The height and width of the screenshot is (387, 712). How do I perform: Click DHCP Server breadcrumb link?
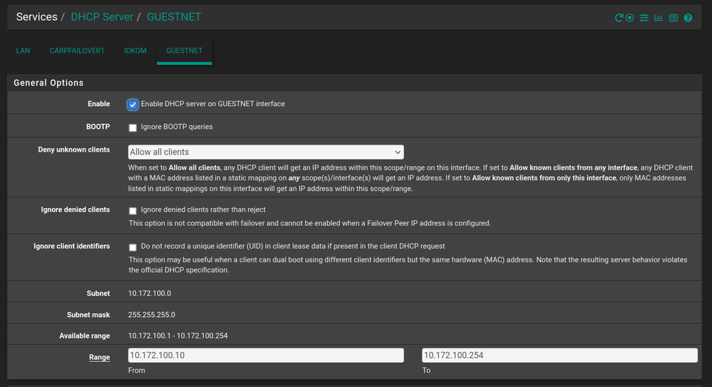102,16
